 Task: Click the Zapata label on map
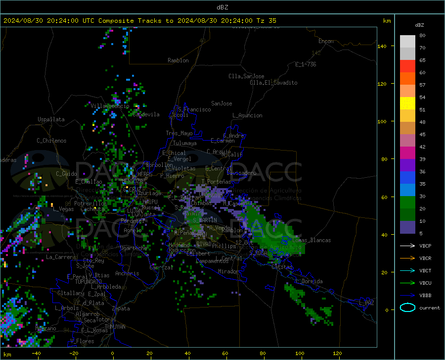(121, 309)
